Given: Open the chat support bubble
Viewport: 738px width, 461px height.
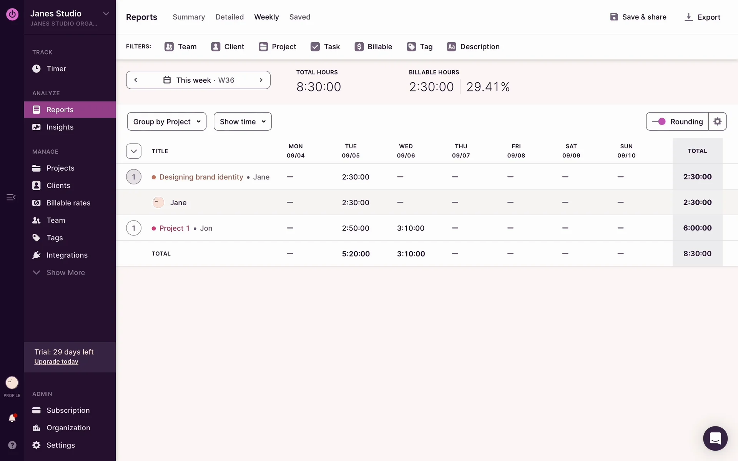Looking at the screenshot, I should (715, 438).
